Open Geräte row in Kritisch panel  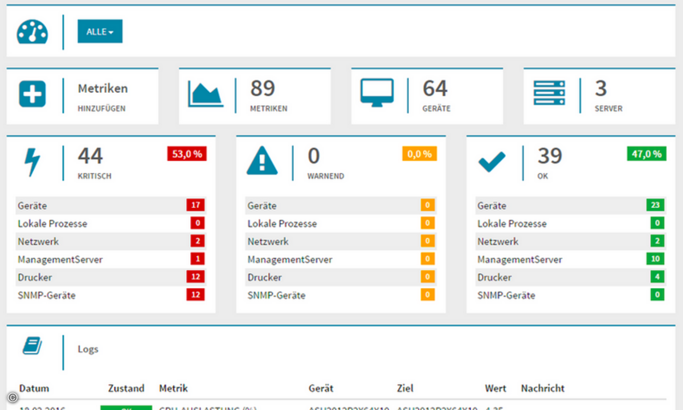coord(111,206)
